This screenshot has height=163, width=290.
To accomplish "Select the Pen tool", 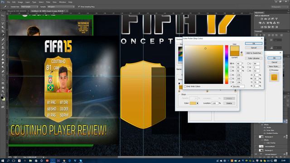I will pyautogui.click(x=3, y=72).
